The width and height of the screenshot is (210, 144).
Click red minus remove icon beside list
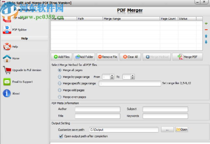[x=206, y=30]
